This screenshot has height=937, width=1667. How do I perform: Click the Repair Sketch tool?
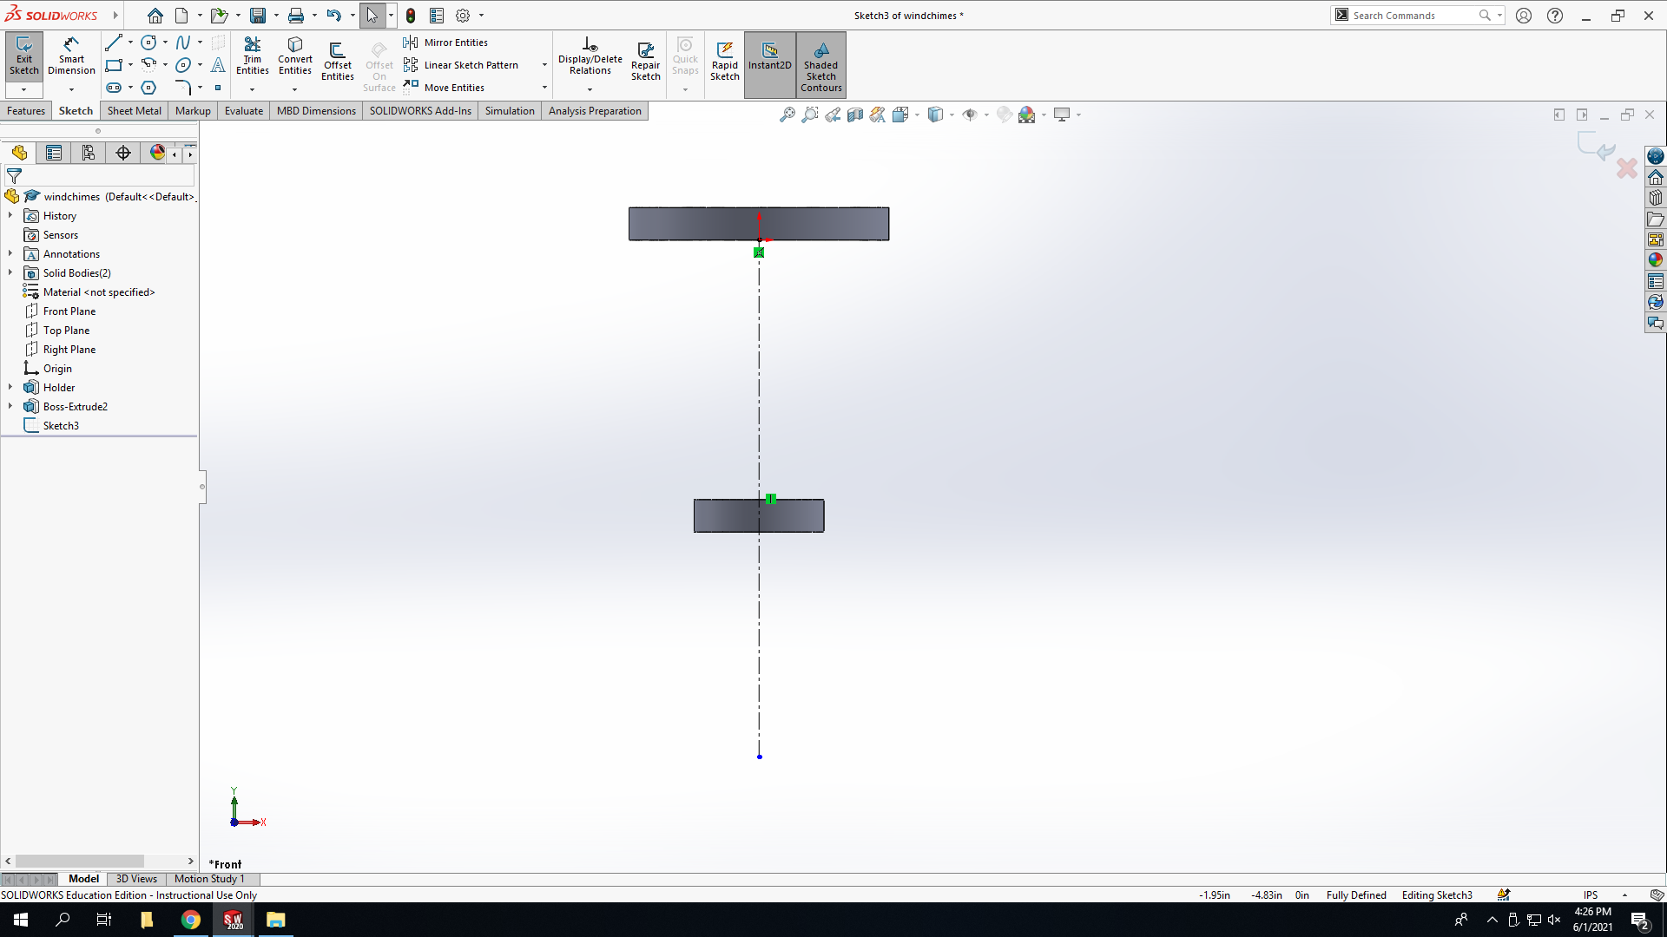coord(645,61)
